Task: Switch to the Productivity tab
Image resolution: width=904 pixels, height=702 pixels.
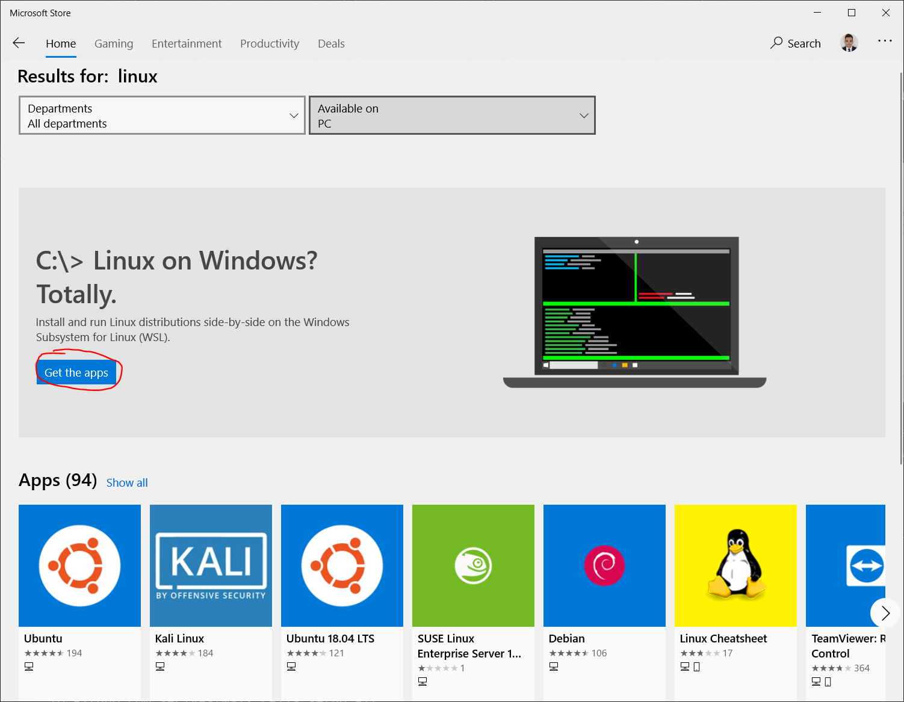Action: [x=270, y=44]
